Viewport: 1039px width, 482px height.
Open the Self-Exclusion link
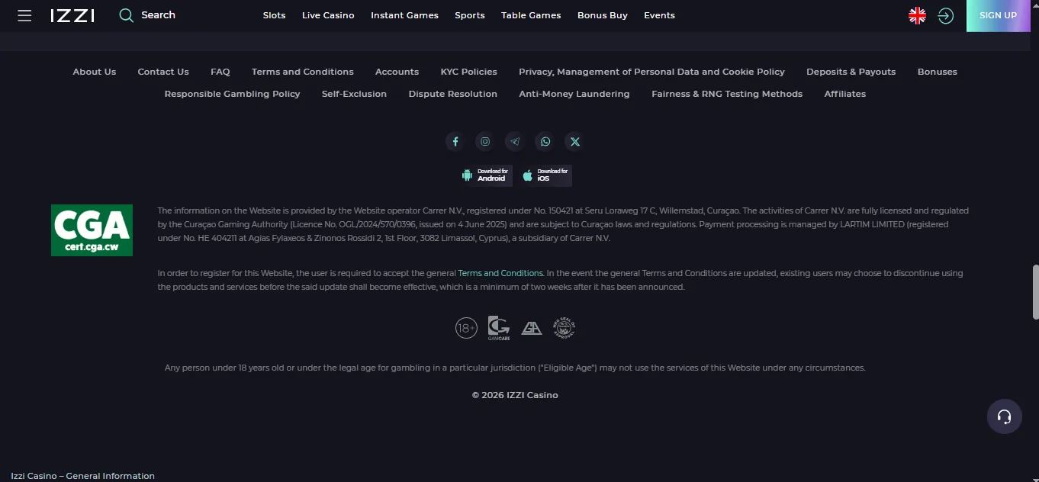tap(354, 94)
